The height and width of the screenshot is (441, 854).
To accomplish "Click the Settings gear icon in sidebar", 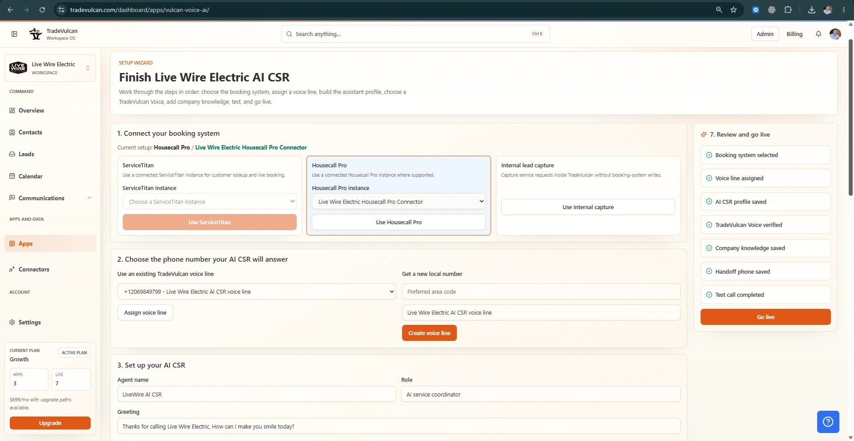I will (x=12, y=322).
